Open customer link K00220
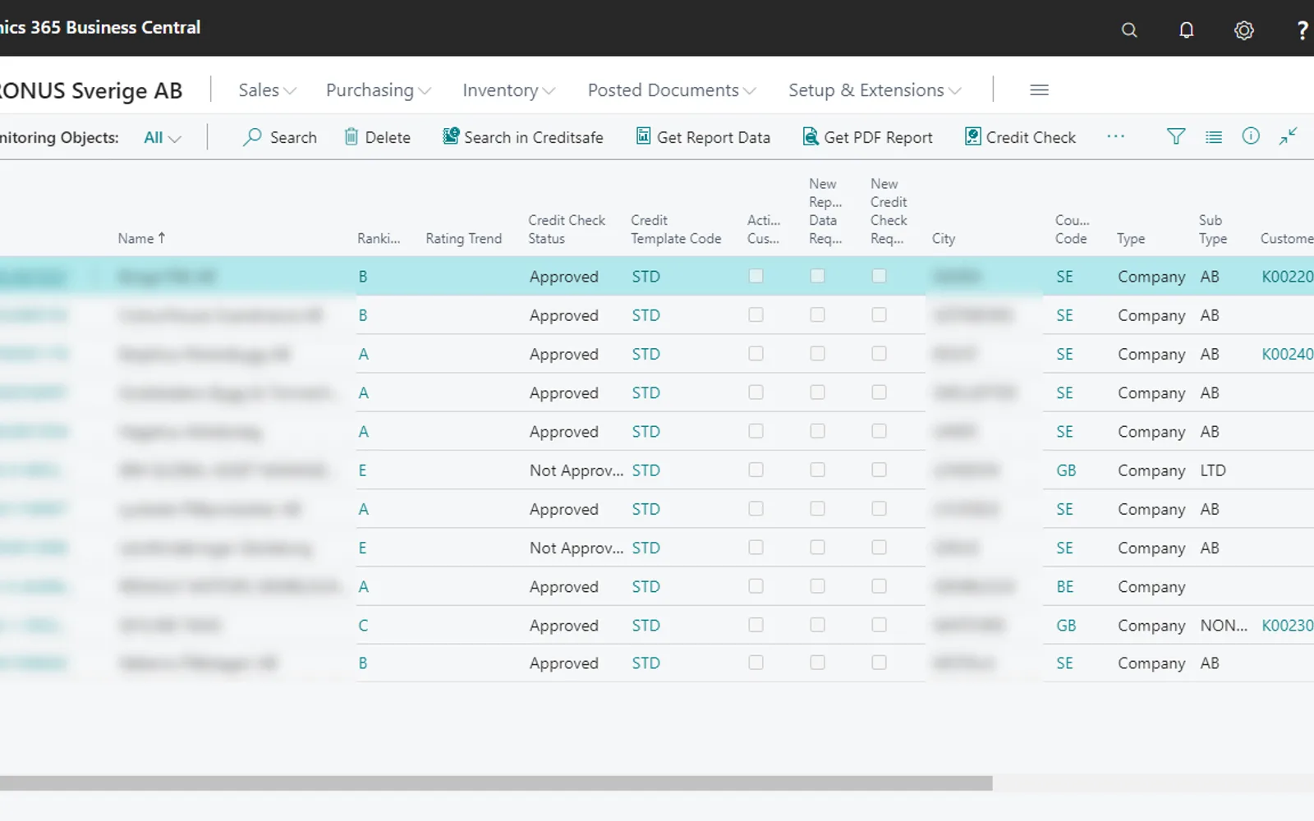The image size is (1314, 821). click(1287, 277)
